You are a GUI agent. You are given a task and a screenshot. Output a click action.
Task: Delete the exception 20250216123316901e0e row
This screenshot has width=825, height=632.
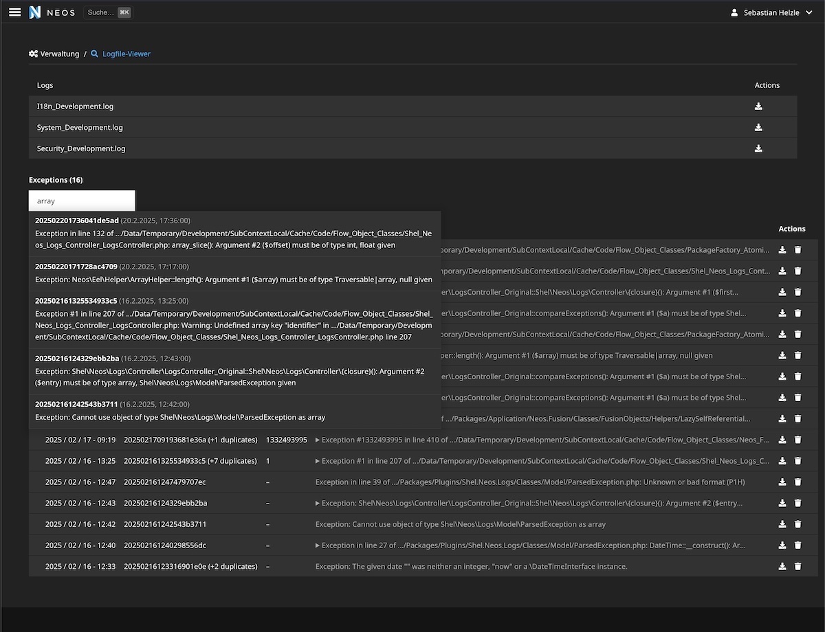[797, 567]
